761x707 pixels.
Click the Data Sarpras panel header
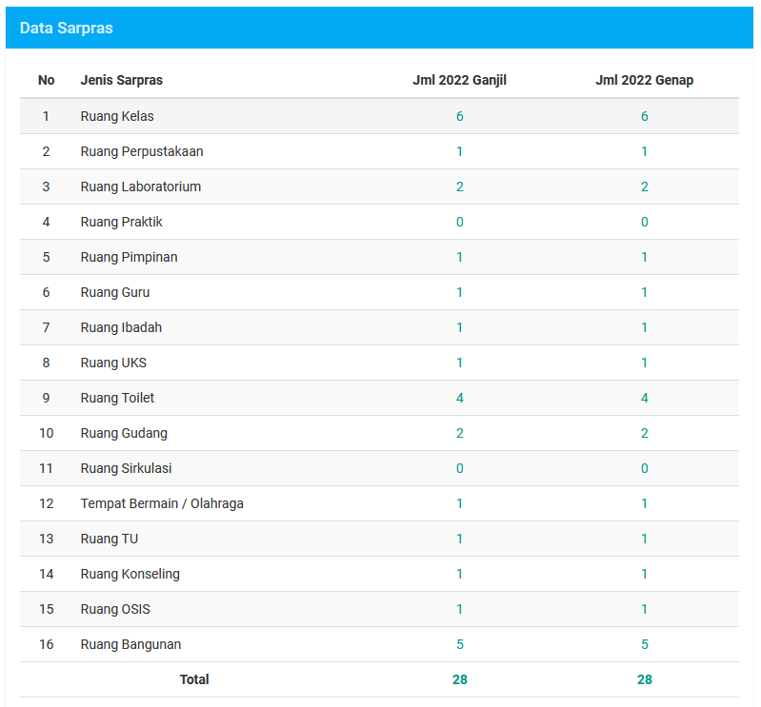pyautogui.click(x=67, y=28)
